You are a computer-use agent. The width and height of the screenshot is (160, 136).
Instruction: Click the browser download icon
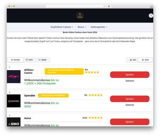click(x=109, y=6)
